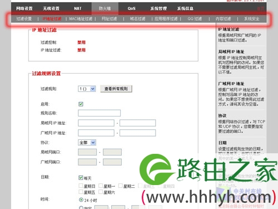
Task: Uncheck the 每天 date checkbox
Action: pyautogui.click(x=81, y=178)
